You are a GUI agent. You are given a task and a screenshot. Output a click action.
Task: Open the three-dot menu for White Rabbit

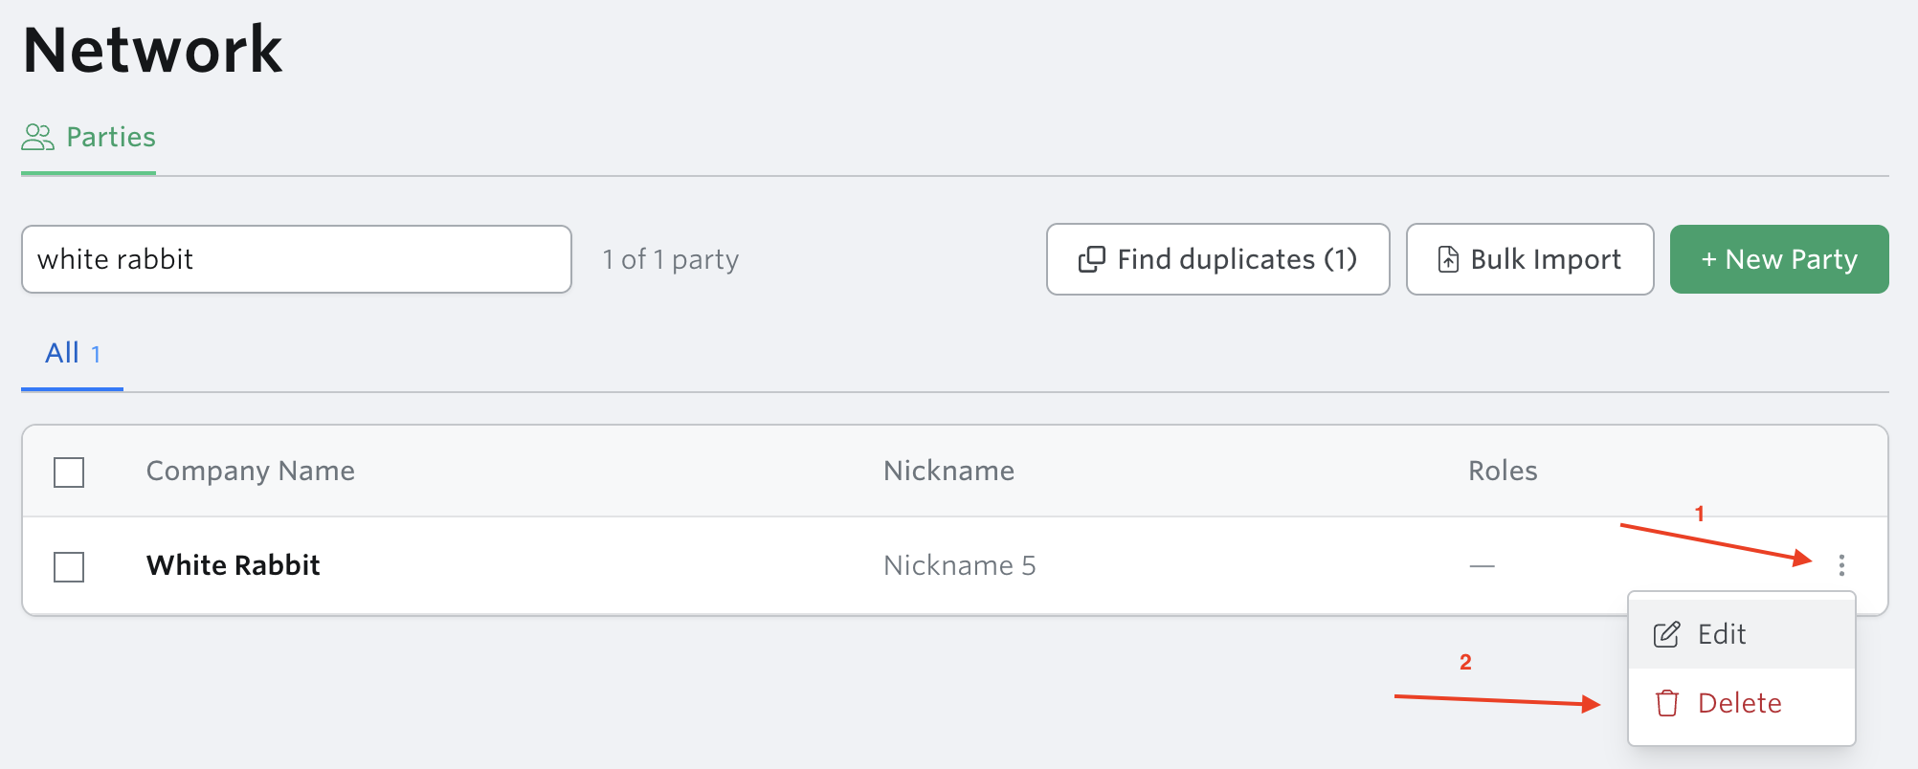[x=1841, y=565]
